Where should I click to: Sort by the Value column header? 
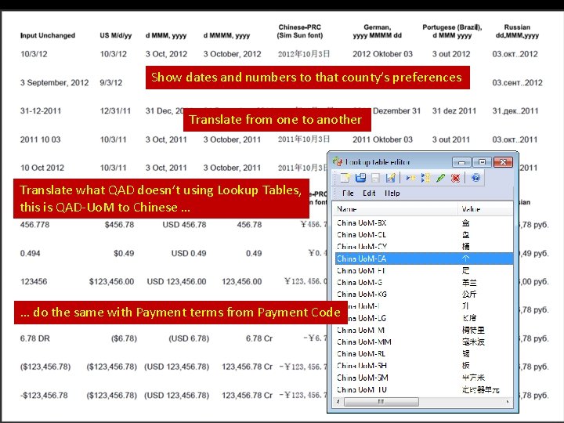[485, 209]
